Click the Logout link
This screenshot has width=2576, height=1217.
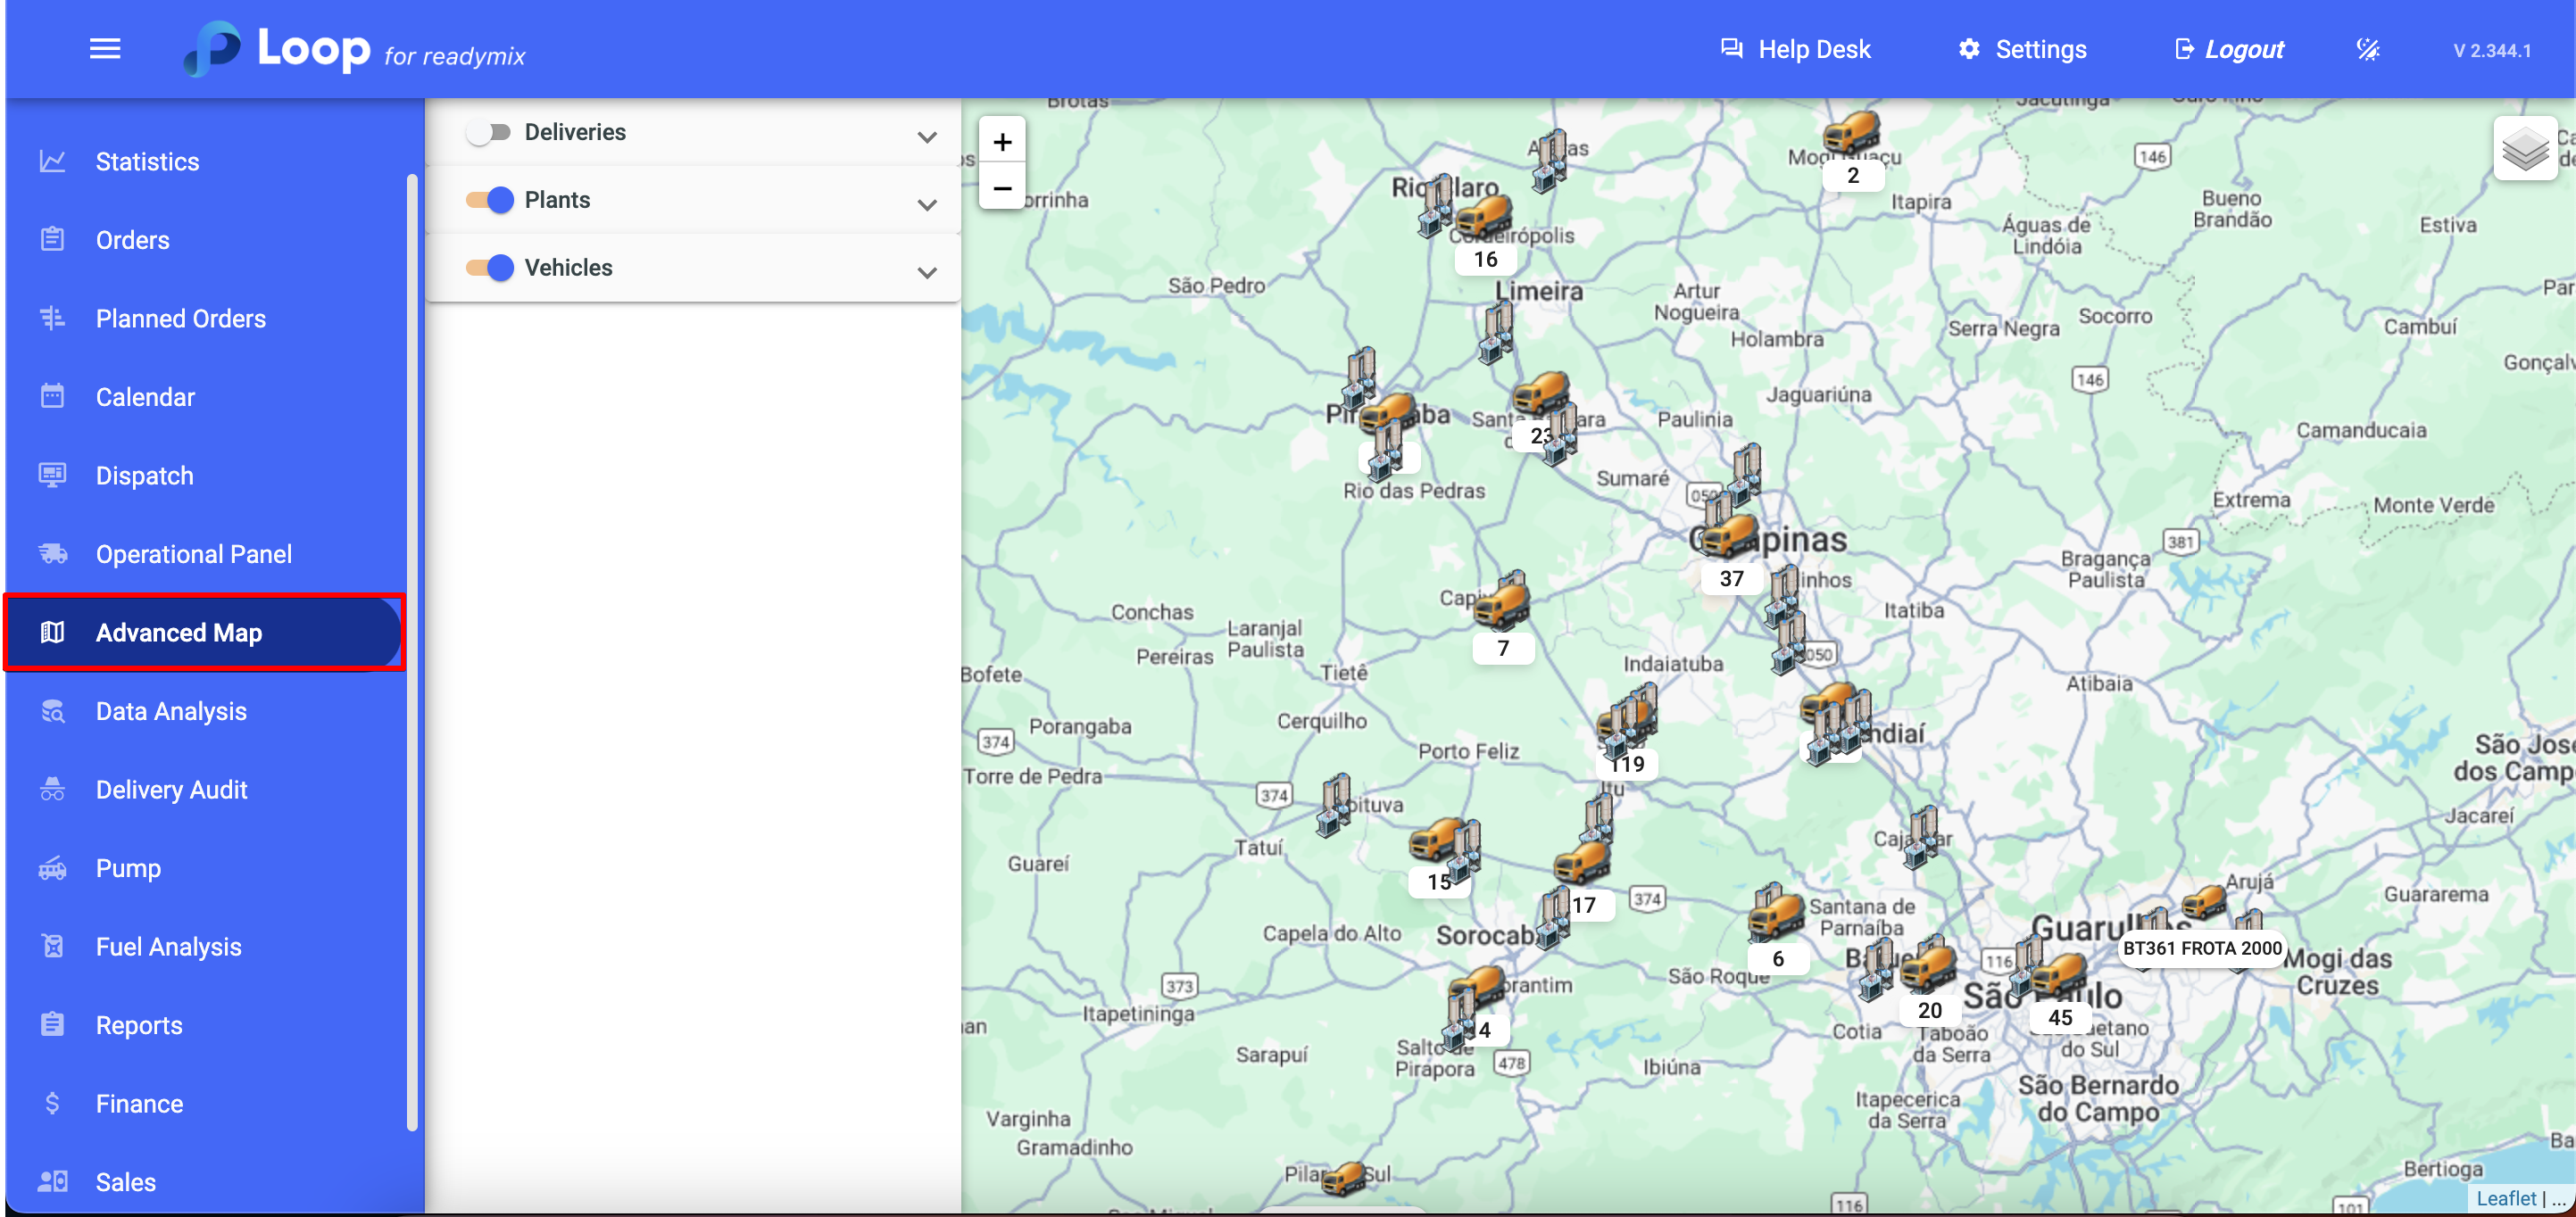click(2243, 49)
